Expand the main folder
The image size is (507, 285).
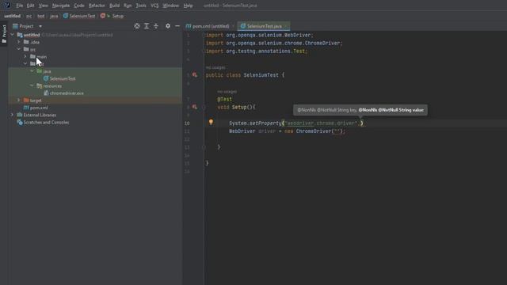[x=25, y=56]
